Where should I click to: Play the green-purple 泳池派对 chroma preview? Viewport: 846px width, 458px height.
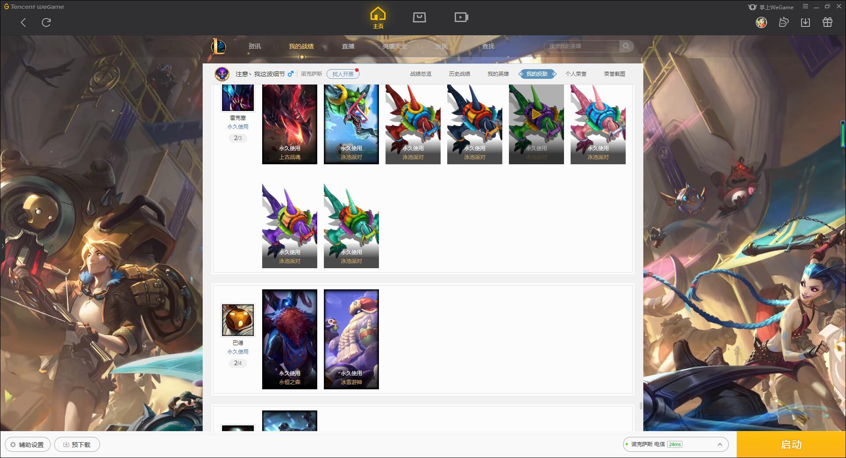(536, 115)
